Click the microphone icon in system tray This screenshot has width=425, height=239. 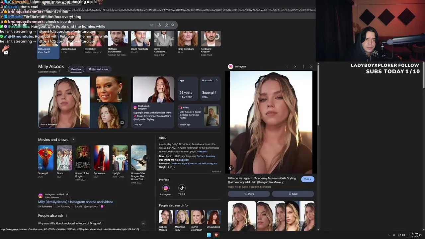(x=394, y=235)
